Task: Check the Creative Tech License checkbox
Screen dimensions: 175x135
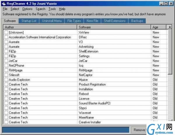Action: coord(6,99)
